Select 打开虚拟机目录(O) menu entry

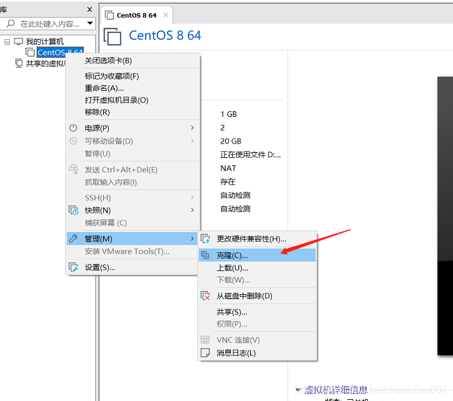pyautogui.click(x=133, y=100)
